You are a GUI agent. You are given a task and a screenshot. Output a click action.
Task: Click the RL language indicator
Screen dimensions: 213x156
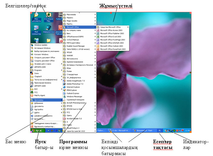pos(160,131)
